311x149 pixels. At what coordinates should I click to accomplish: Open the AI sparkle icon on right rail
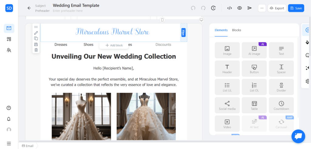click(307, 68)
